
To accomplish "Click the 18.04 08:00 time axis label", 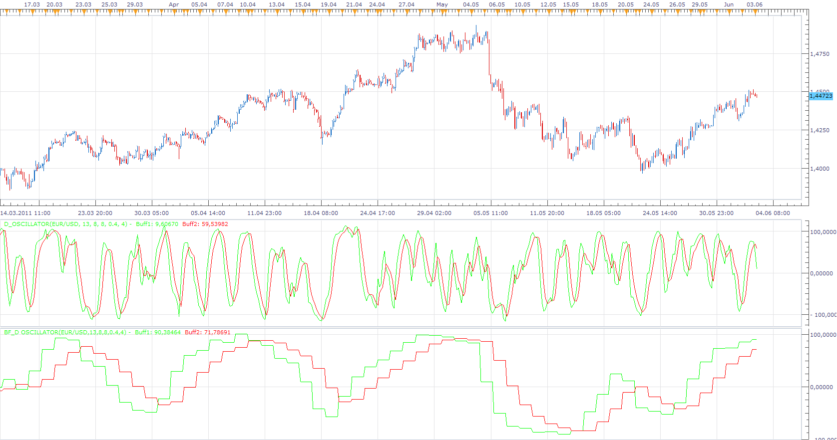I will [x=321, y=213].
